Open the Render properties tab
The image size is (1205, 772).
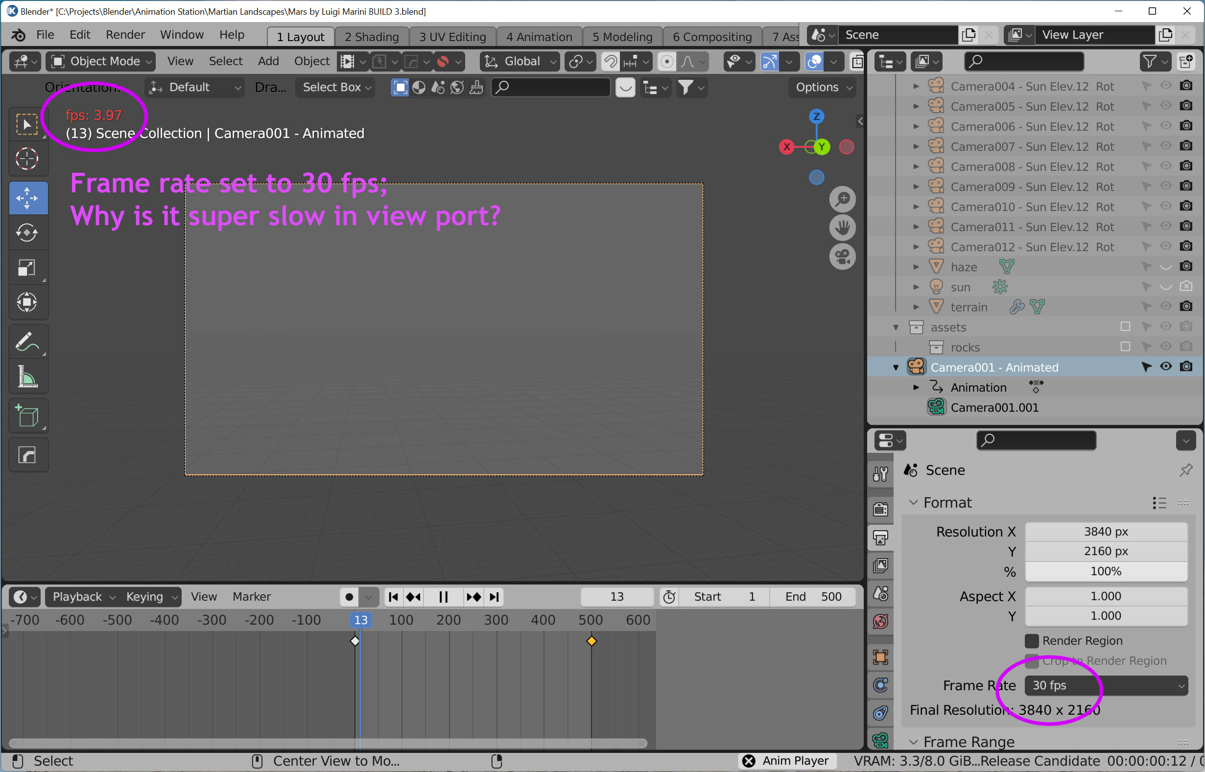[881, 509]
